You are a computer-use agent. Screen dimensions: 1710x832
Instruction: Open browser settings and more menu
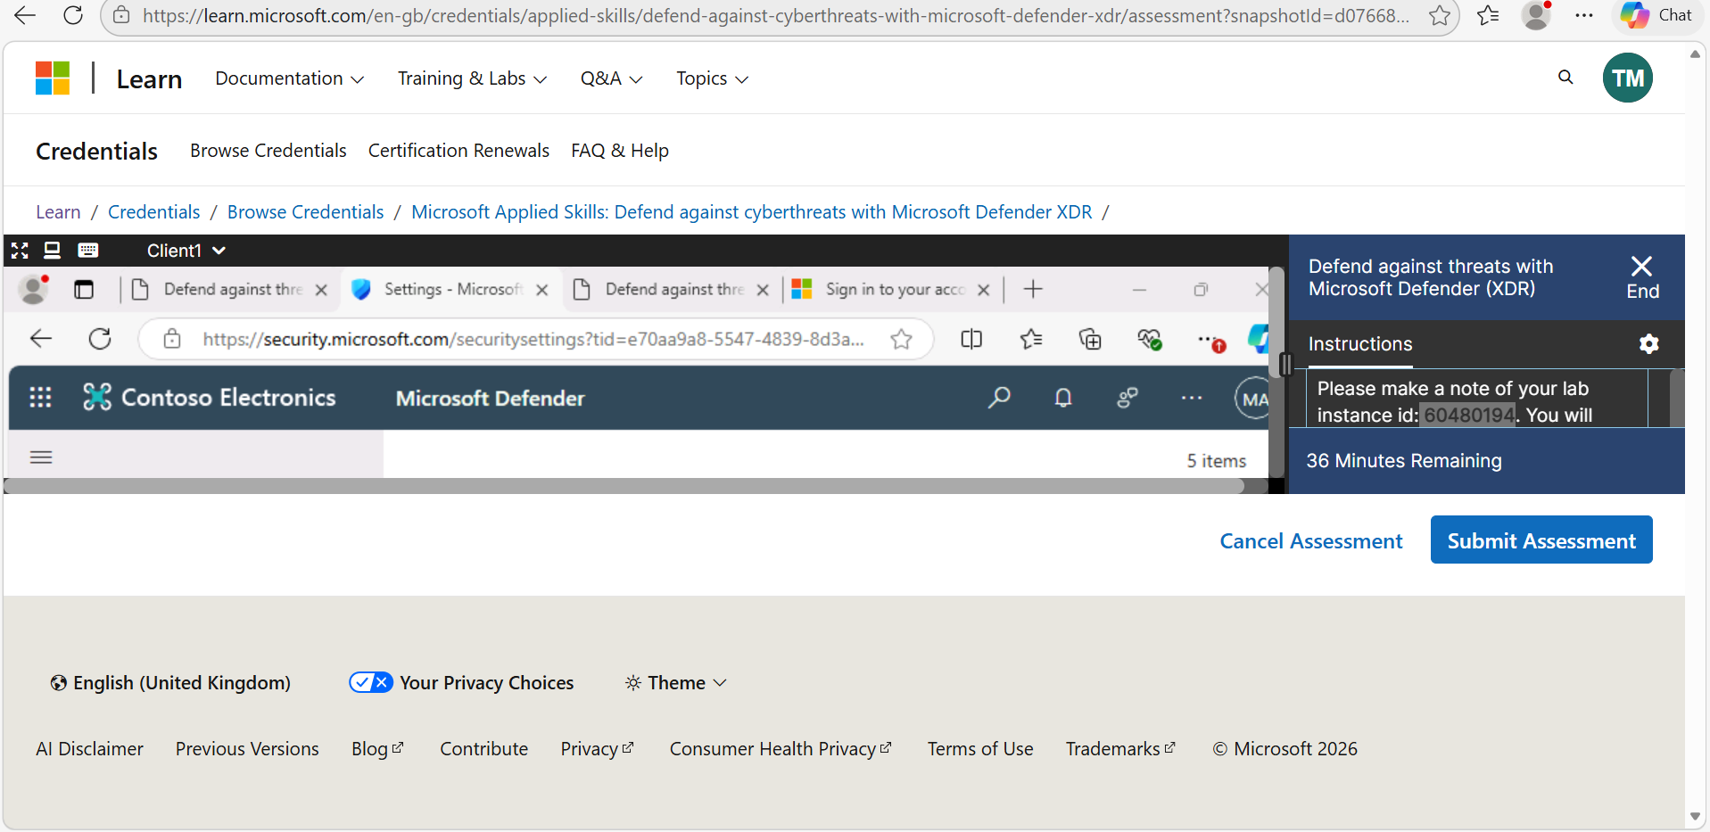(1584, 15)
